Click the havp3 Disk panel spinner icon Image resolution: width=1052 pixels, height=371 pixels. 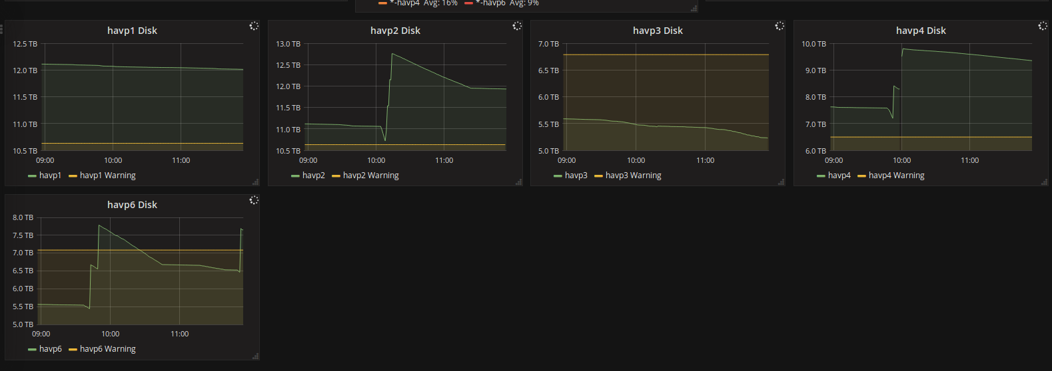[x=780, y=26]
